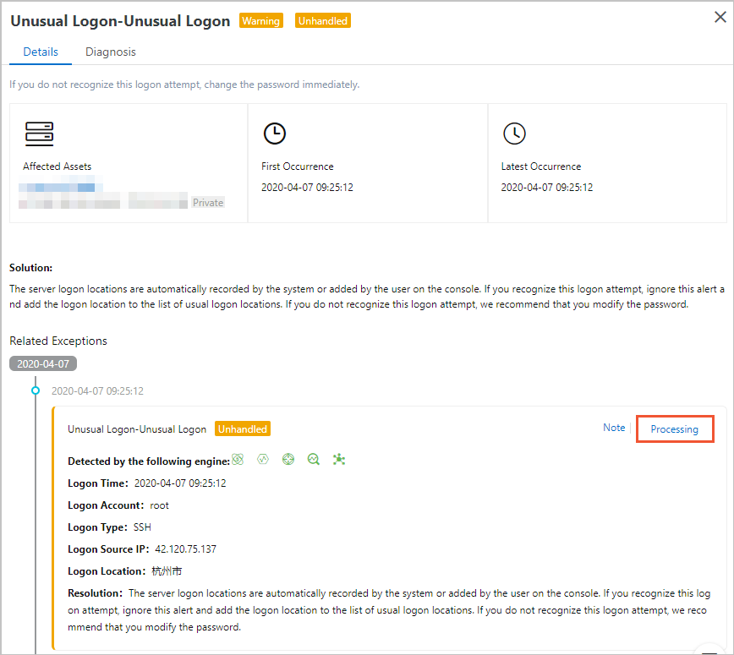This screenshot has width=734, height=655.
Task: Click the First Occurrence timestamp 2020-04-07 09:25:12
Action: pyautogui.click(x=307, y=188)
